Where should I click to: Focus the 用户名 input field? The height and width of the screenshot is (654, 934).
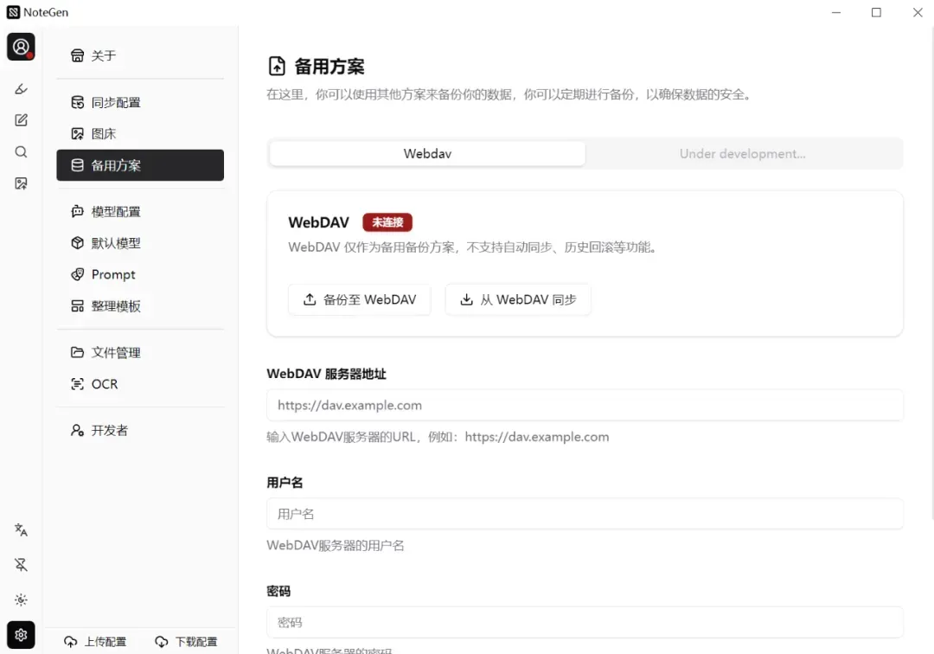click(585, 514)
